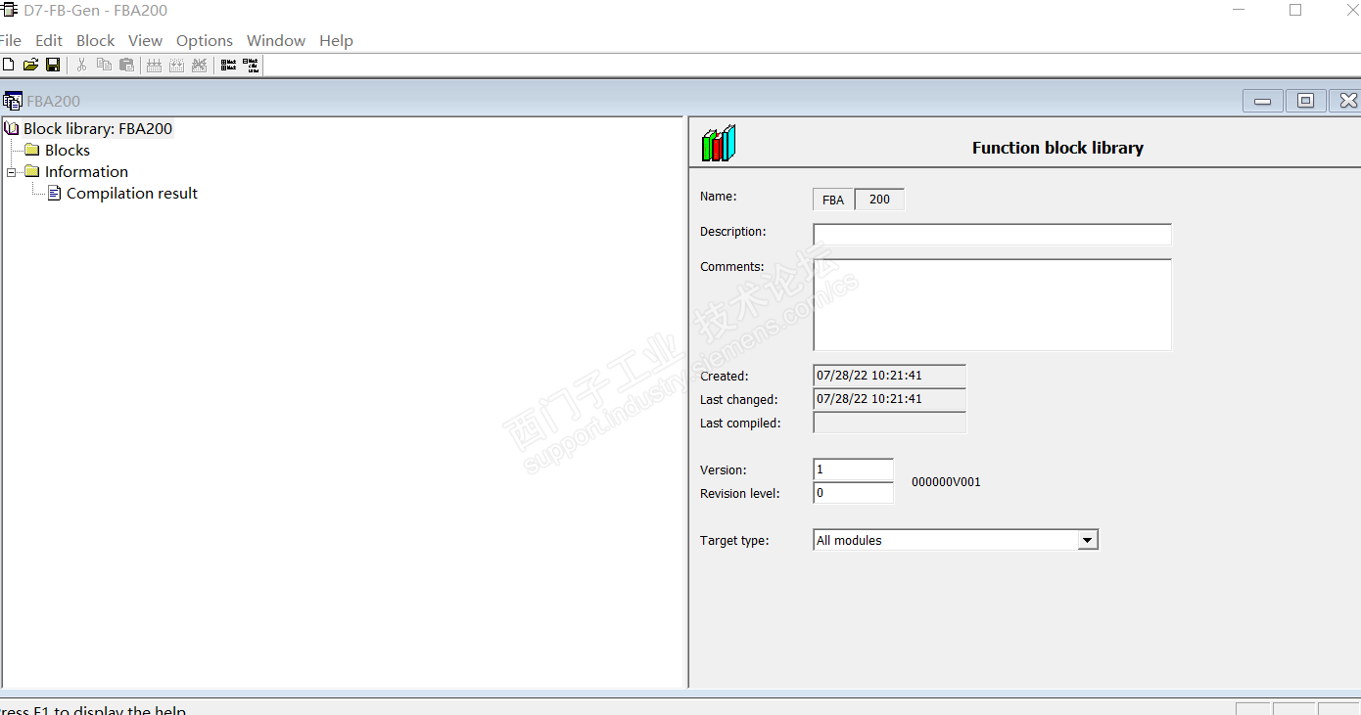The width and height of the screenshot is (1361, 715).
Task: Click the Cut scissors toolbar icon
Action: click(x=82, y=65)
